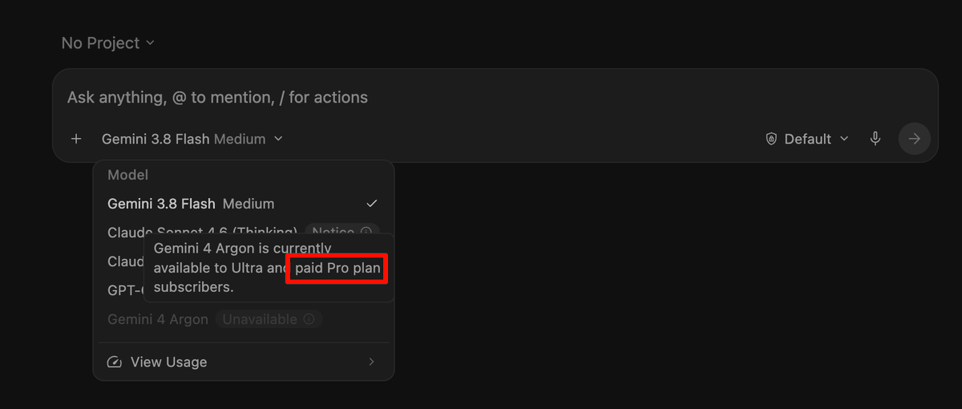Viewport: 962px width, 409px height.
Task: Click the plus attachment icon
Action: point(76,139)
